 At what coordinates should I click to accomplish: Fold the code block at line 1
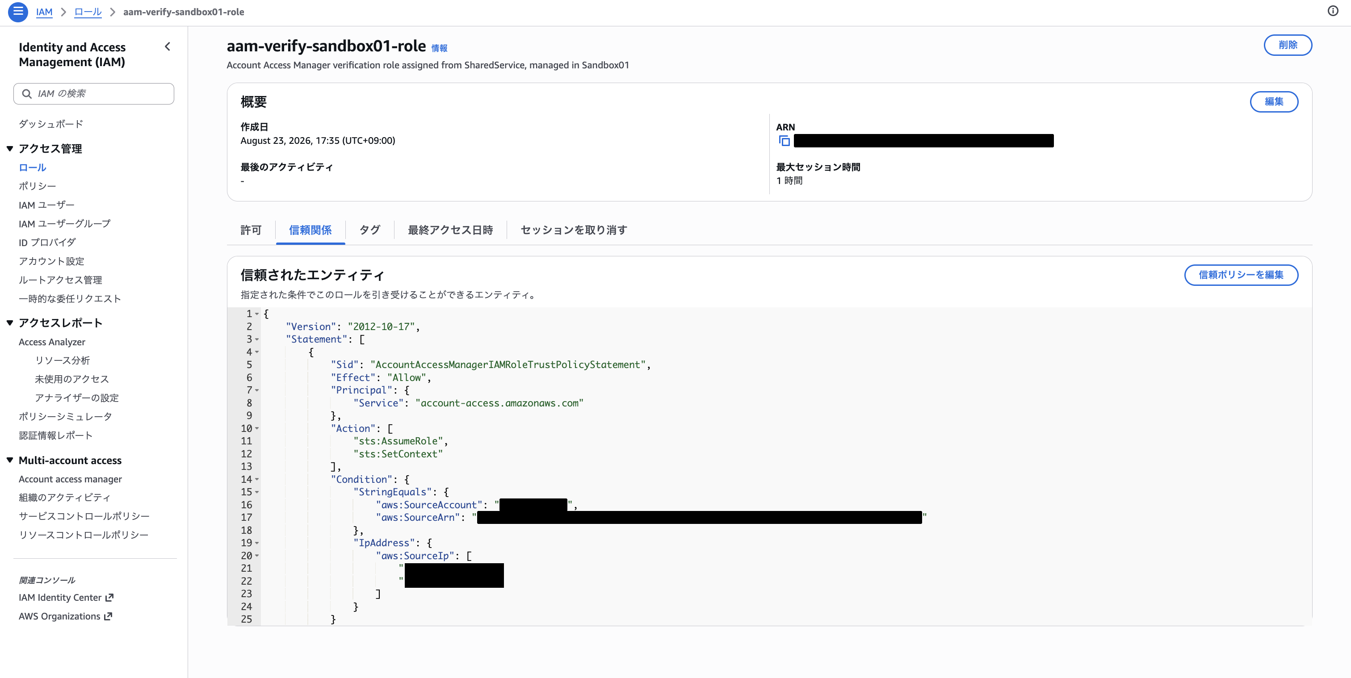[x=257, y=314]
